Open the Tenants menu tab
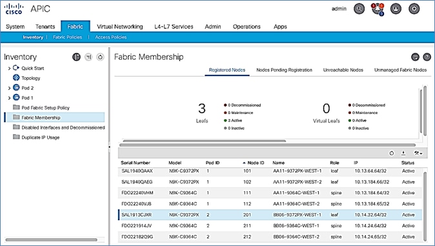 coord(45,26)
